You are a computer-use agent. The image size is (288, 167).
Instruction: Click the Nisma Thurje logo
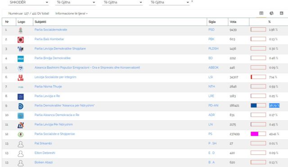21,87
